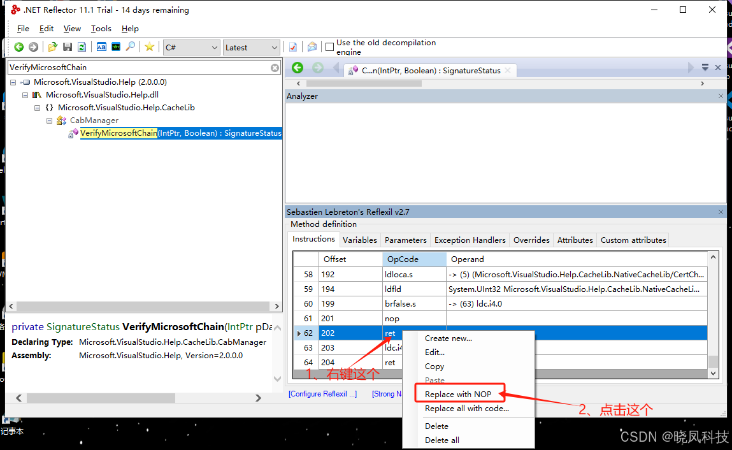The width and height of the screenshot is (732, 450).
Task: Click the instruction list scroll-down arrow
Action: coord(713,373)
